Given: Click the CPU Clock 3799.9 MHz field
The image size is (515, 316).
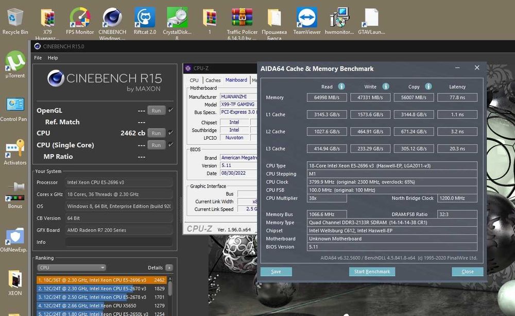Looking at the screenshot, I should click(x=392, y=182).
